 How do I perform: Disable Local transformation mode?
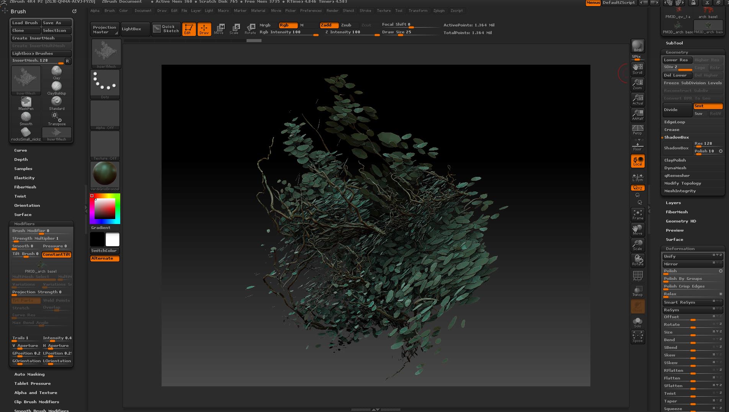[637, 161]
